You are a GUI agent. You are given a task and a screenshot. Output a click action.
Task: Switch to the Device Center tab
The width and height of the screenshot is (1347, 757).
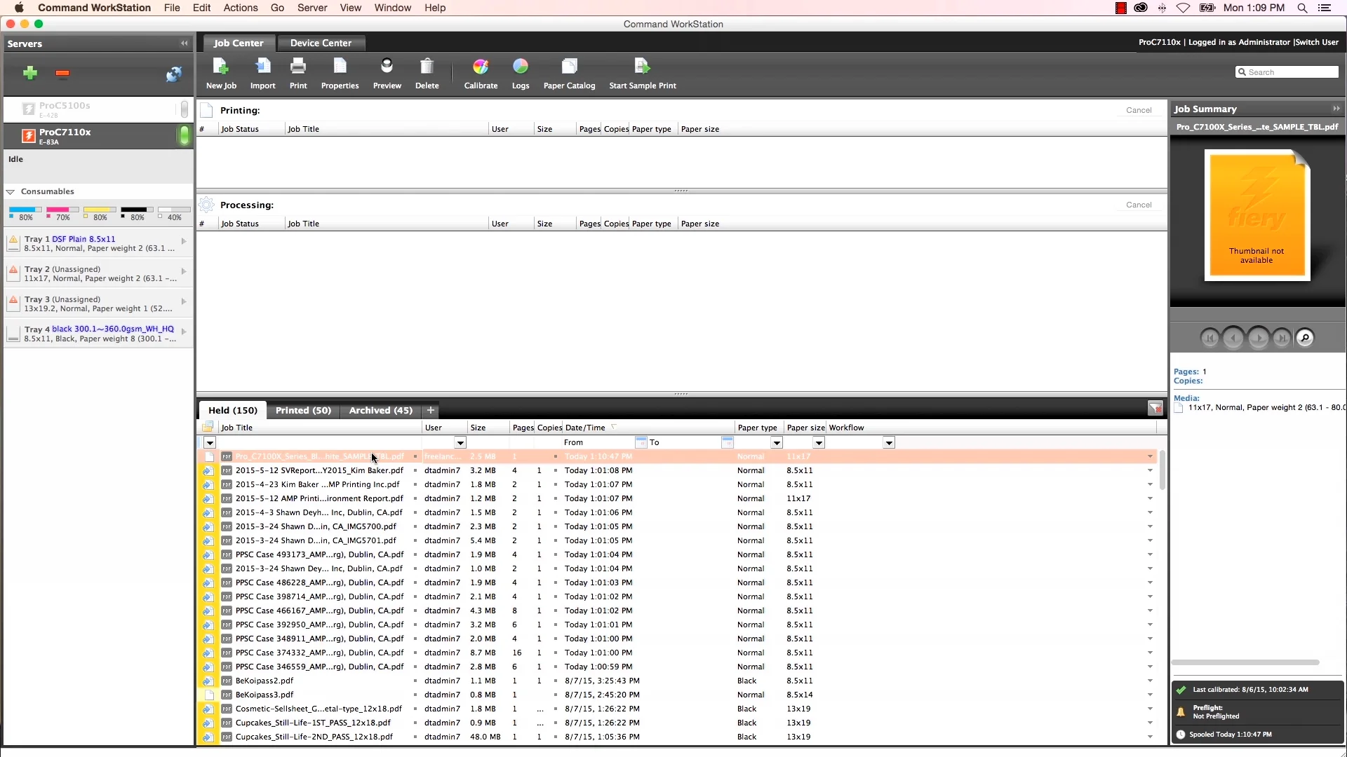point(321,43)
